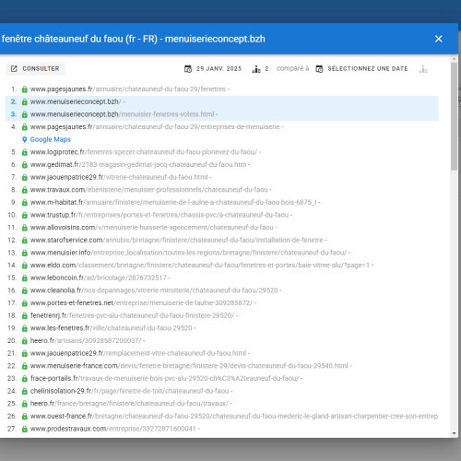The height and width of the screenshot is (461, 461).
Task: Click the green lock icon on result 22
Action: pyautogui.click(x=25, y=366)
